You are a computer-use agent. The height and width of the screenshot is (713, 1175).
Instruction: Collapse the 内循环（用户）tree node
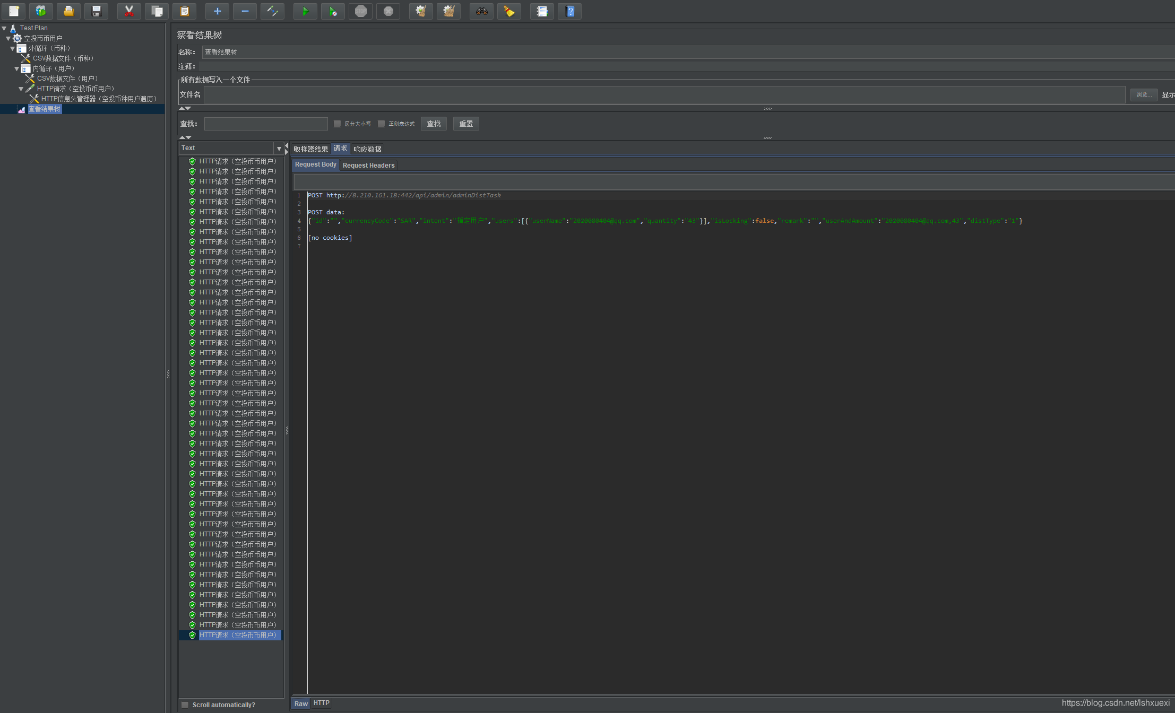click(16, 68)
